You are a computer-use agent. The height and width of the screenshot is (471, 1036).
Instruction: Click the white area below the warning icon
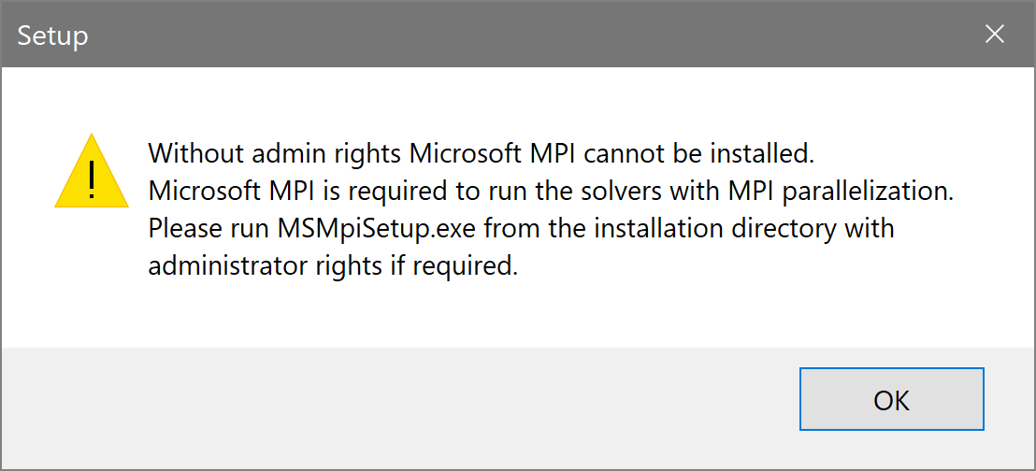tap(91, 280)
